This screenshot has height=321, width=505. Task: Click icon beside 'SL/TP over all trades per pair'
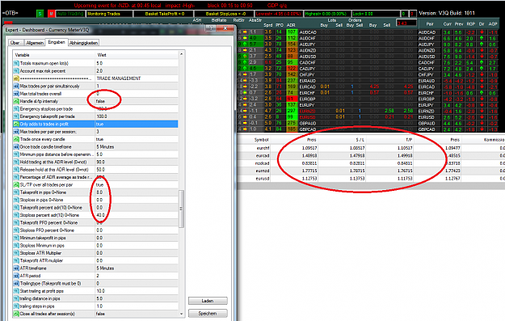[x=16, y=184]
